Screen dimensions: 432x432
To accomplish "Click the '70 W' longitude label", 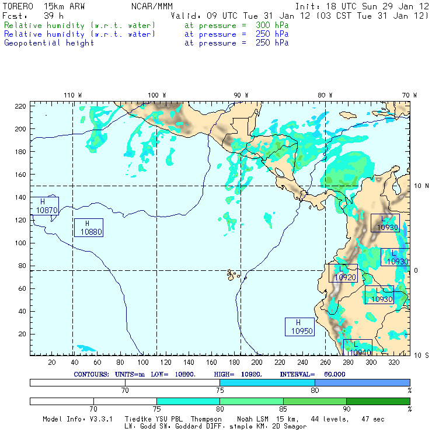I will [409, 95].
